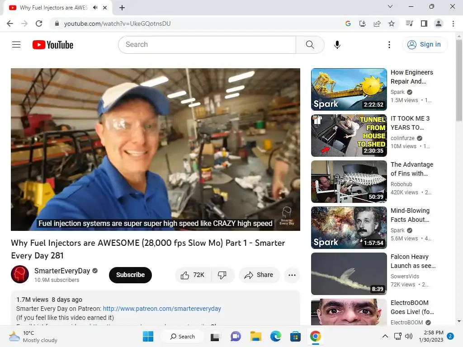Open a new browser tab
The image size is (463, 347).
point(122,8)
